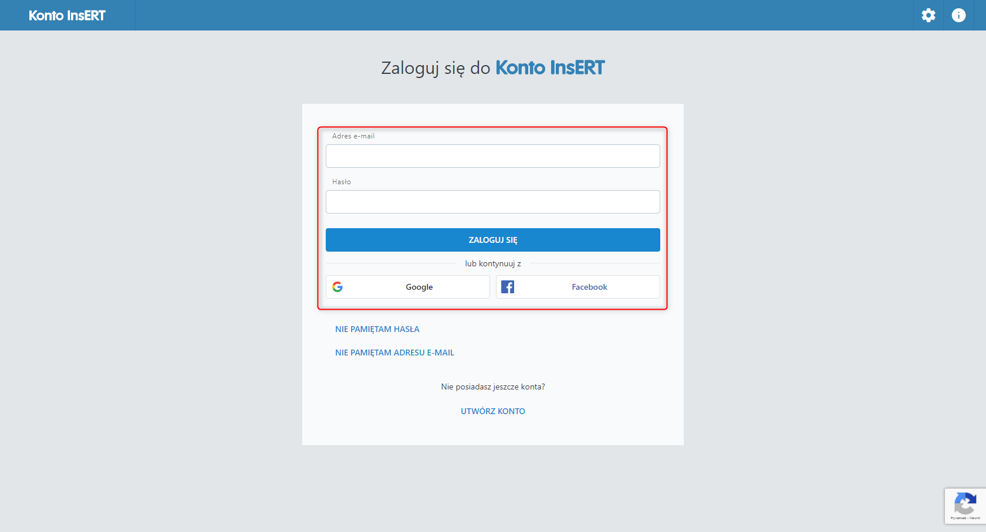
Task: Click the Konto InsERT logo in header
Action: [67, 15]
